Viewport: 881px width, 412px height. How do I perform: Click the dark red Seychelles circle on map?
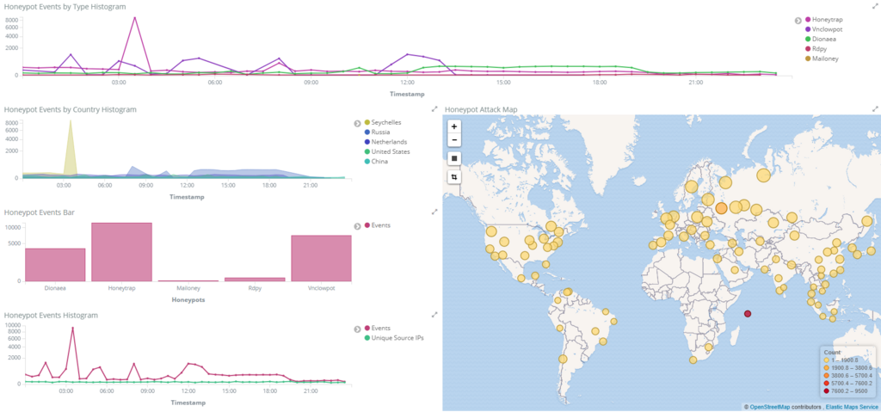point(748,314)
